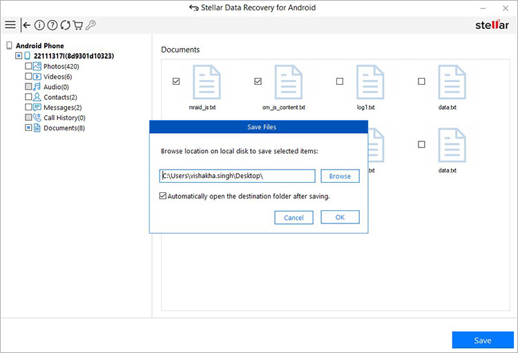Select the Messages(2) tree item
Screen dimensions: 518x353
(63, 108)
